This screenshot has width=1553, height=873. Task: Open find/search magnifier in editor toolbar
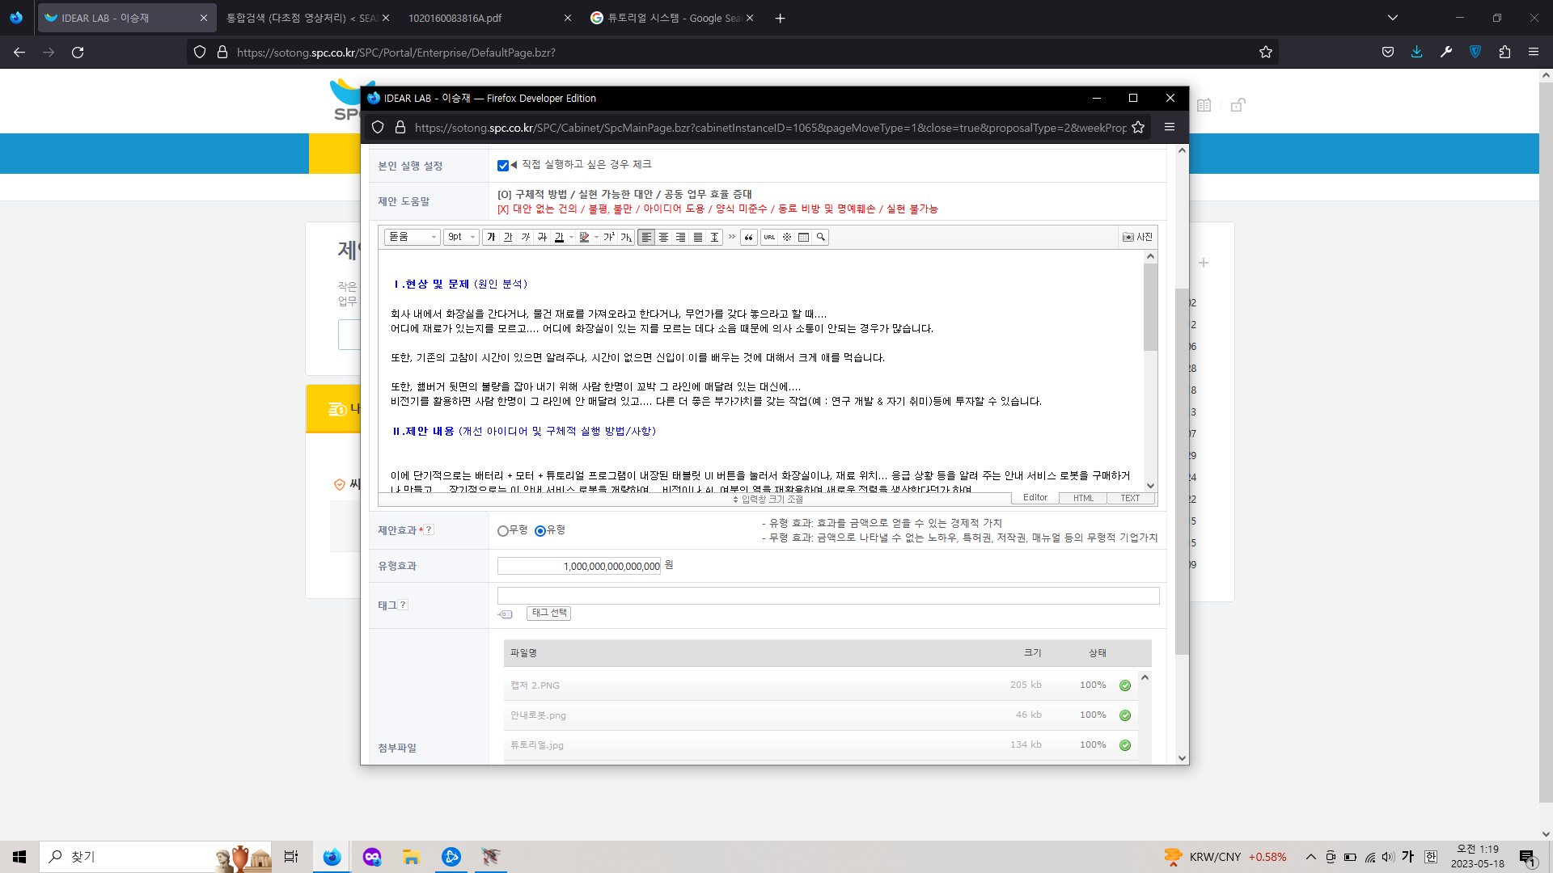821,237
